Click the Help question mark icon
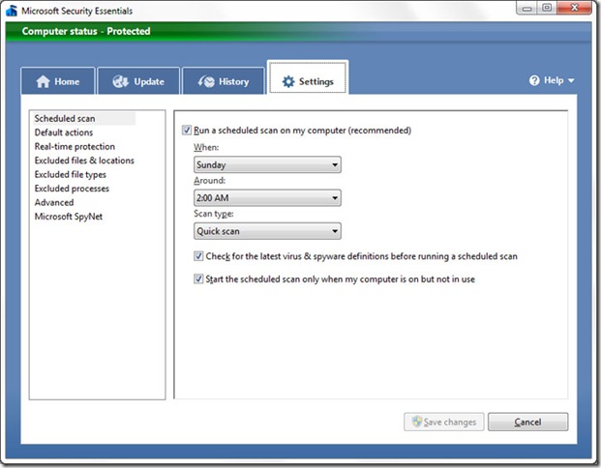The height and width of the screenshot is (468, 601). (x=534, y=81)
